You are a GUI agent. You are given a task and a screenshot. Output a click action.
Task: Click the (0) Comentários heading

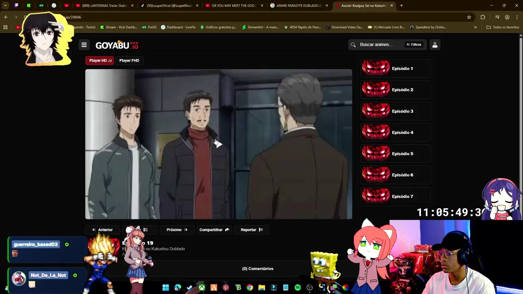(x=257, y=269)
